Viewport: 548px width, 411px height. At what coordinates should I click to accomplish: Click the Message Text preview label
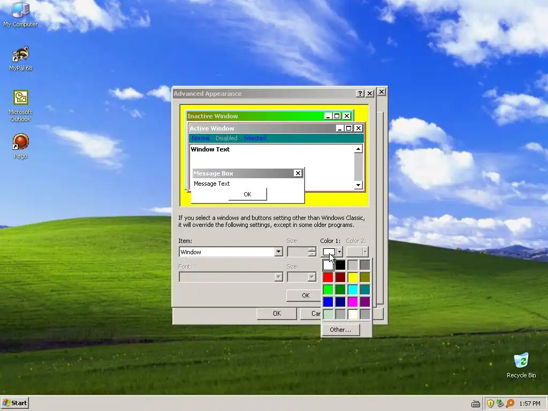click(x=212, y=184)
